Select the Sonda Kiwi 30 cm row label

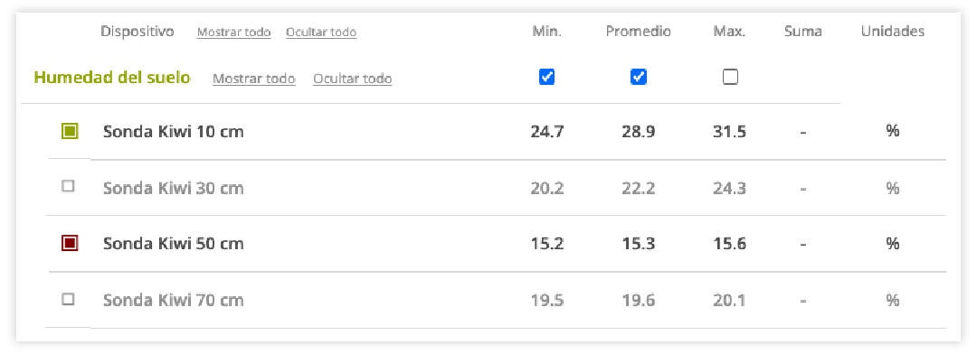(173, 188)
